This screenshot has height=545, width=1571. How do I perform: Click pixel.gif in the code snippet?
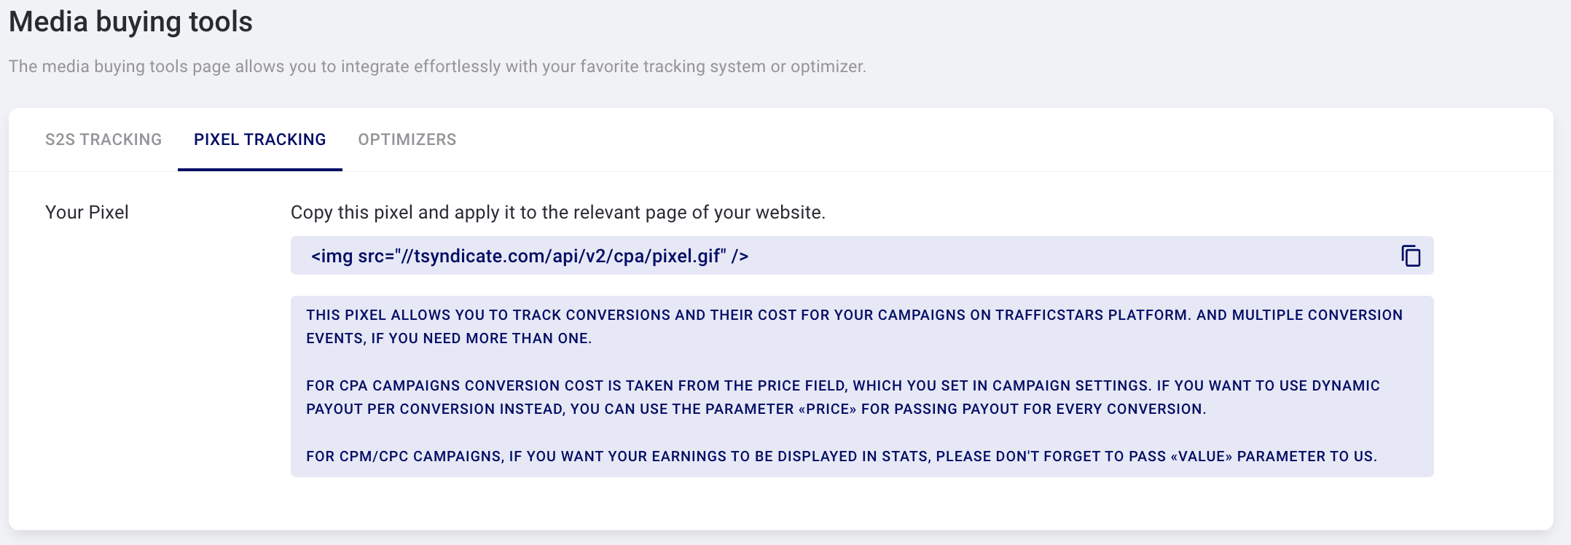[686, 256]
